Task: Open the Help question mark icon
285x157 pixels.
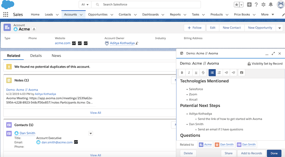Action: 256,5
